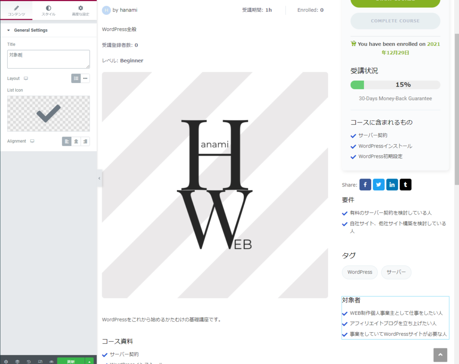
Task: Open the Navigator layers icon
Action: (x=17, y=361)
